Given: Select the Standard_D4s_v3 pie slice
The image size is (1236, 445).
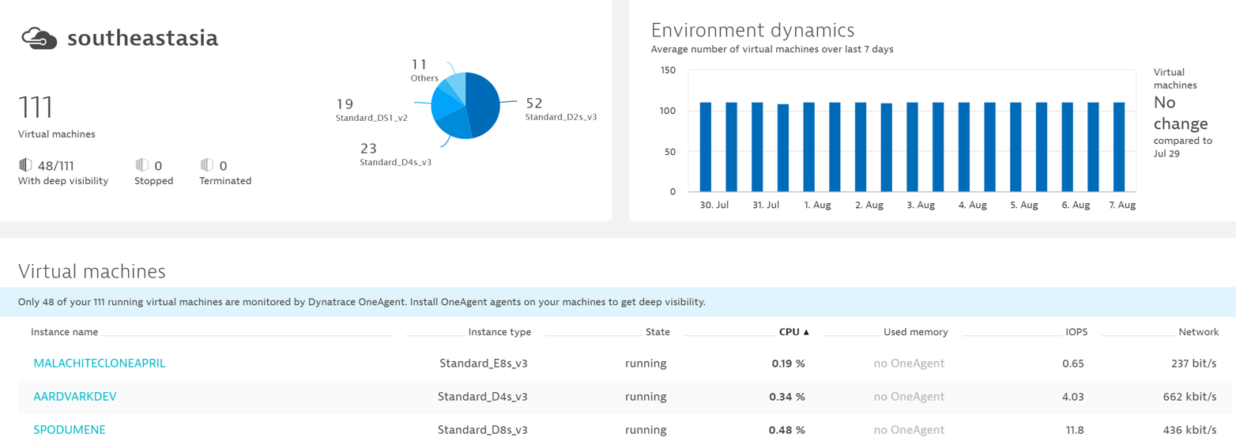Looking at the screenshot, I should pos(454,125).
